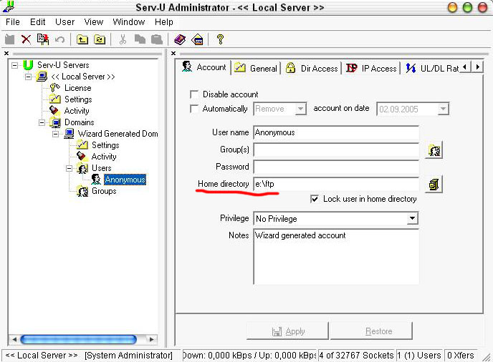
Task: Click the copy user toolbar icon
Action: (x=43, y=39)
